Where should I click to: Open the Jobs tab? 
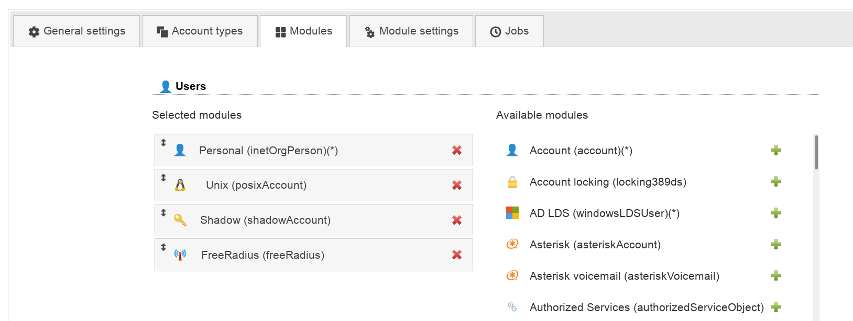pyautogui.click(x=509, y=31)
